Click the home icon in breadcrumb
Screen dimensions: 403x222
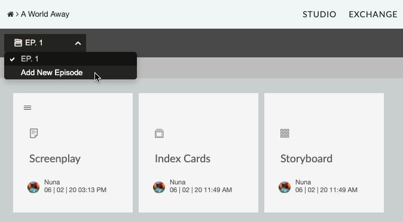[x=10, y=14]
